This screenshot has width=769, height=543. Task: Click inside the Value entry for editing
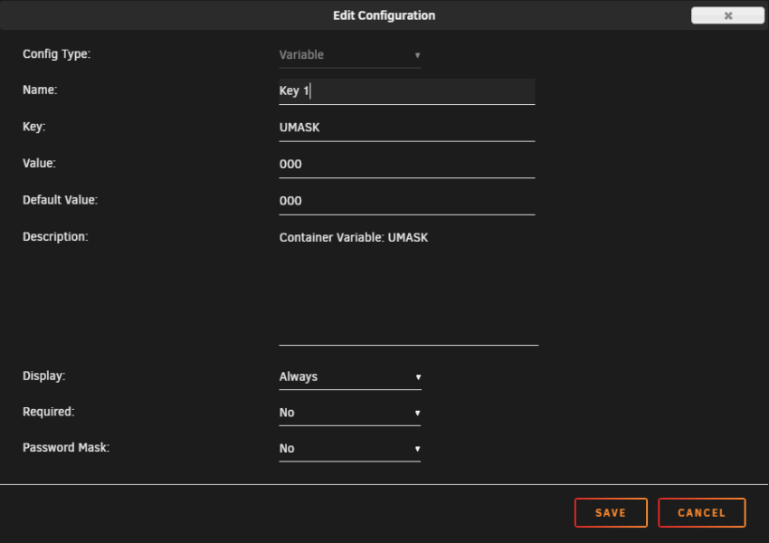tap(406, 164)
